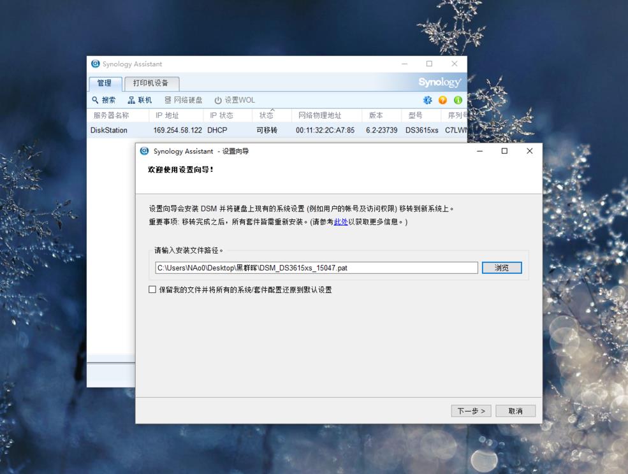Image resolution: width=628 pixels, height=474 pixels.
Task: Open the blue settings gear icon
Action: (427, 99)
